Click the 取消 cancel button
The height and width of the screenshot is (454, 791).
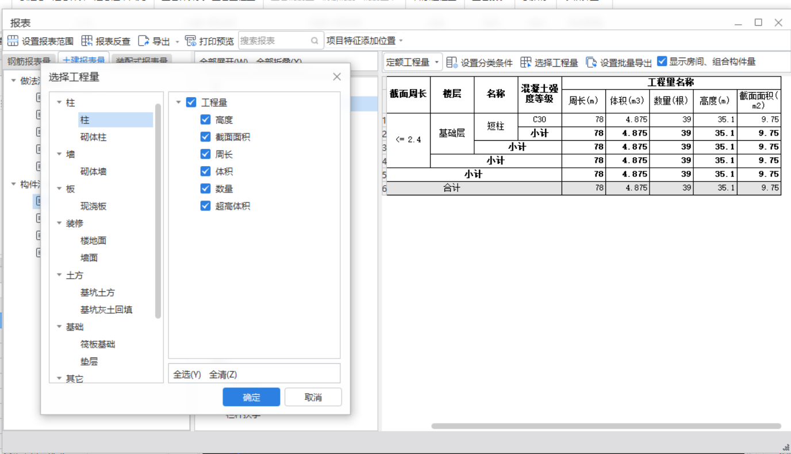click(313, 397)
